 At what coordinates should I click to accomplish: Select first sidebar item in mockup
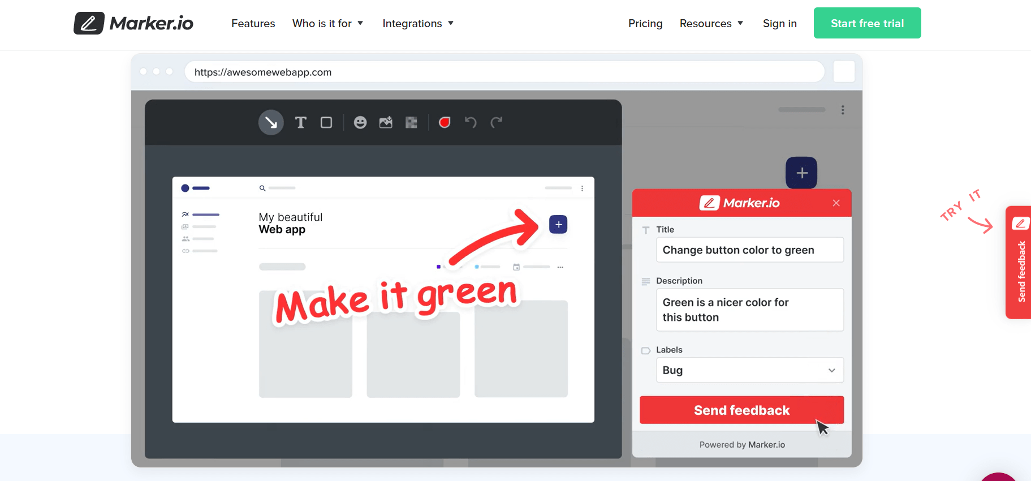[200, 214]
